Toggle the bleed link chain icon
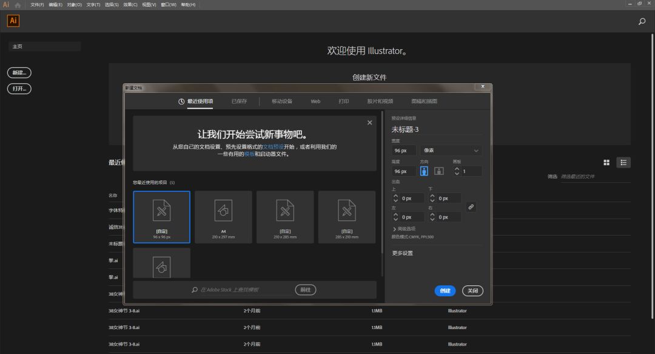Image resolution: width=655 pixels, height=354 pixels. pyautogui.click(x=471, y=206)
